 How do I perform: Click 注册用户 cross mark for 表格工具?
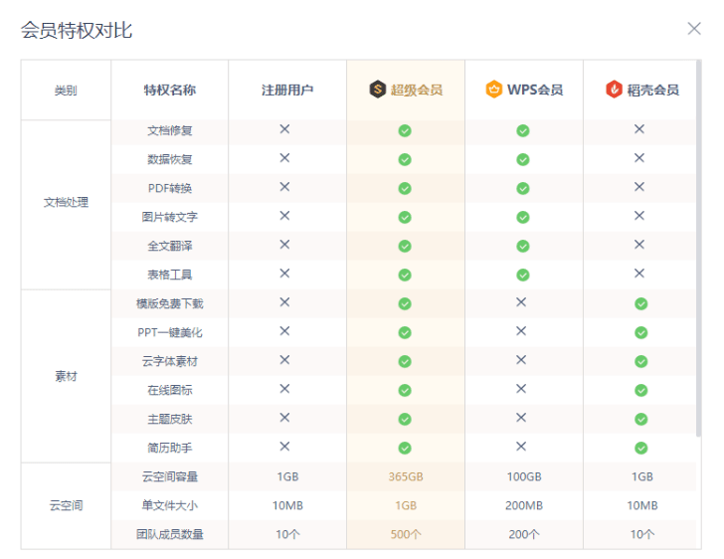point(284,273)
